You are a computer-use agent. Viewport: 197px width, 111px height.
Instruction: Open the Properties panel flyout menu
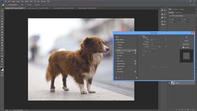(196, 12)
